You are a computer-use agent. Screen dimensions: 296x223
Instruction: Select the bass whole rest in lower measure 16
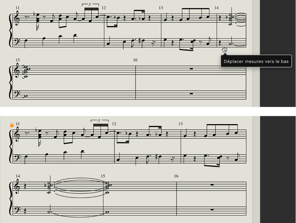[212, 210]
